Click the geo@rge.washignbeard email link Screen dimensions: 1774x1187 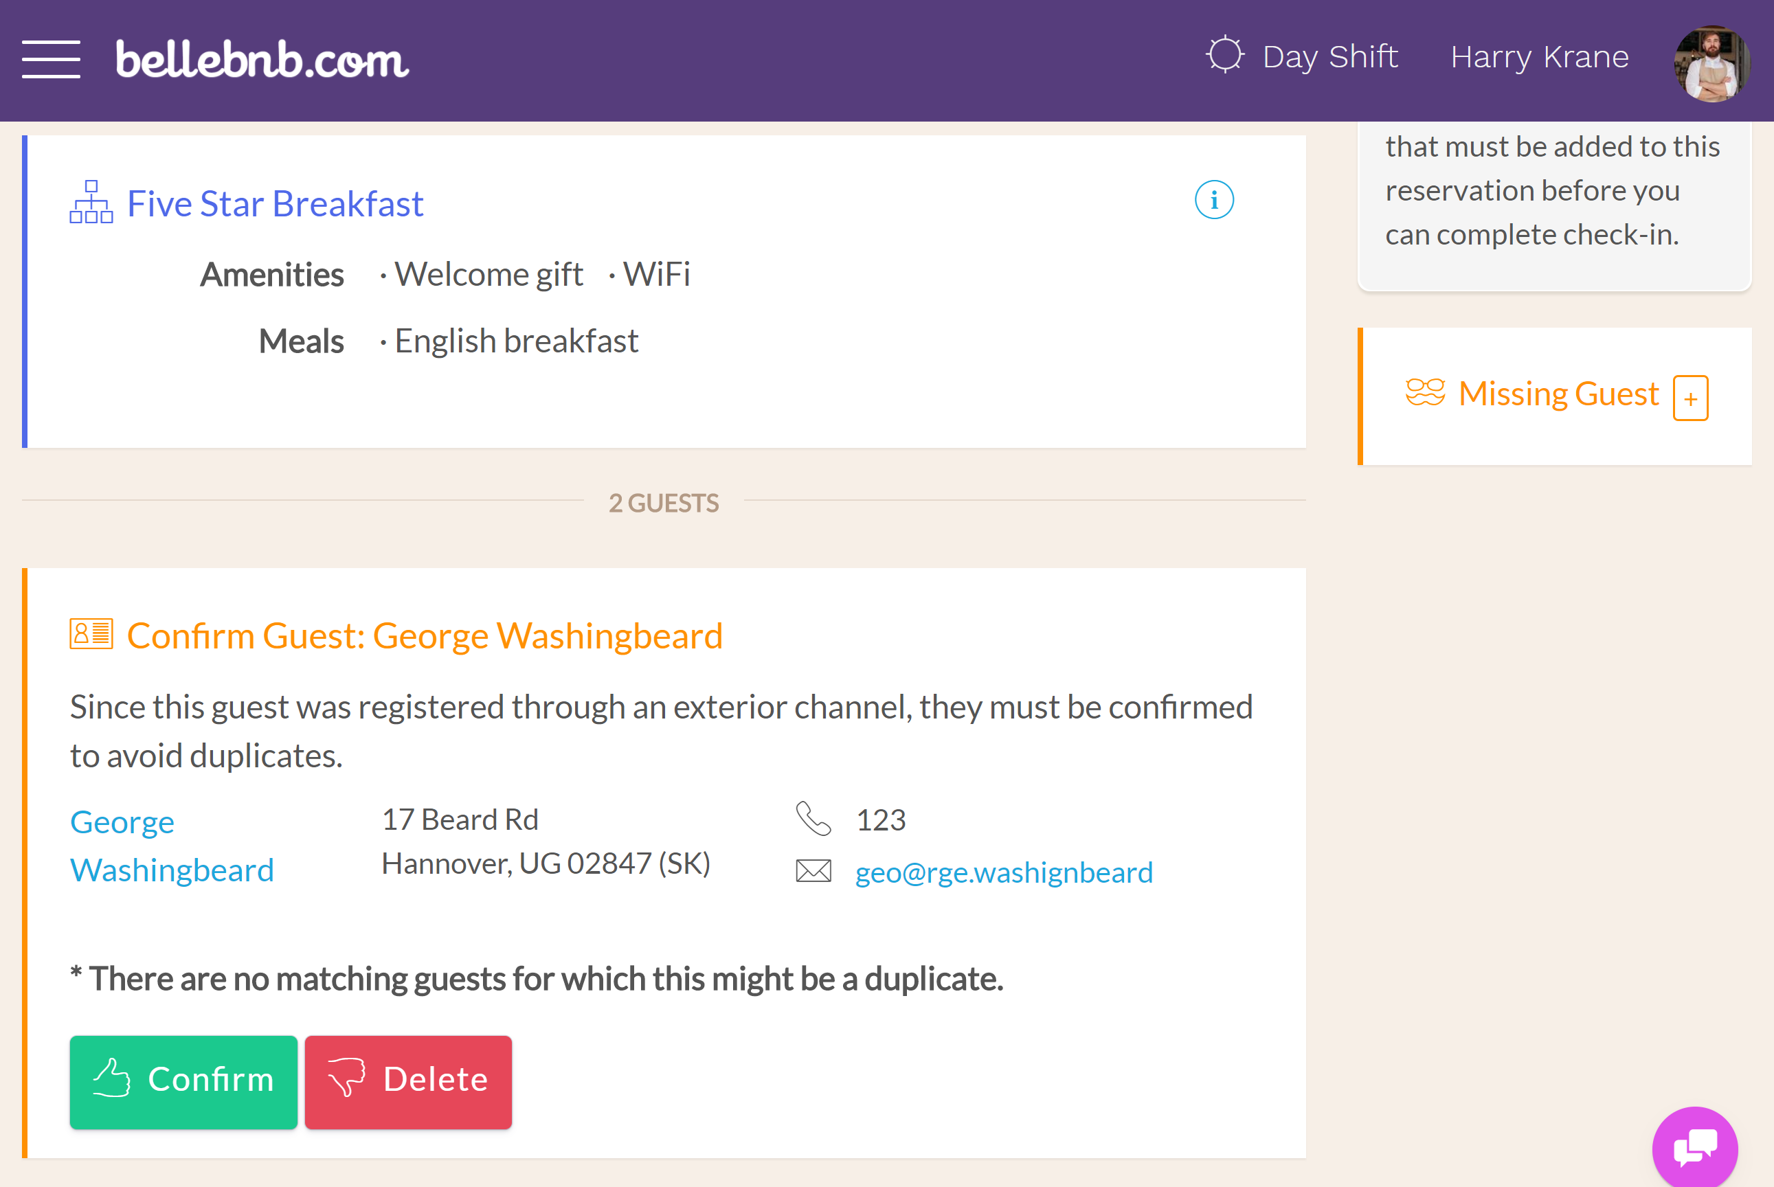click(1004, 870)
